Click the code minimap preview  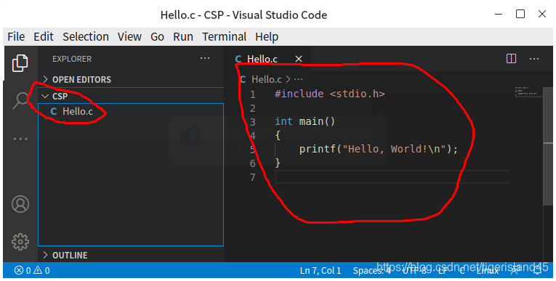click(528, 91)
